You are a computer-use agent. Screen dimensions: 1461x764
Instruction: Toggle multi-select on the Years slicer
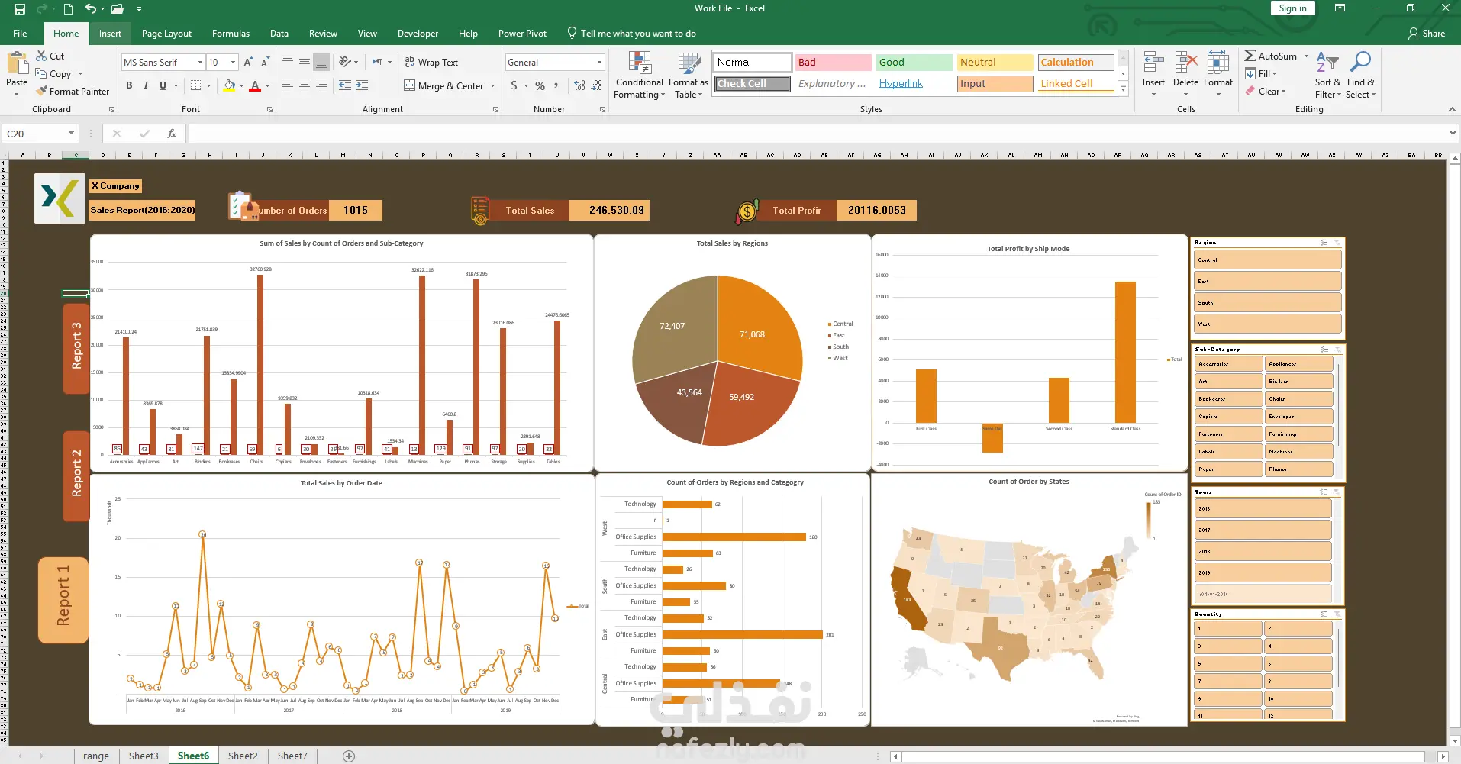pyautogui.click(x=1324, y=492)
